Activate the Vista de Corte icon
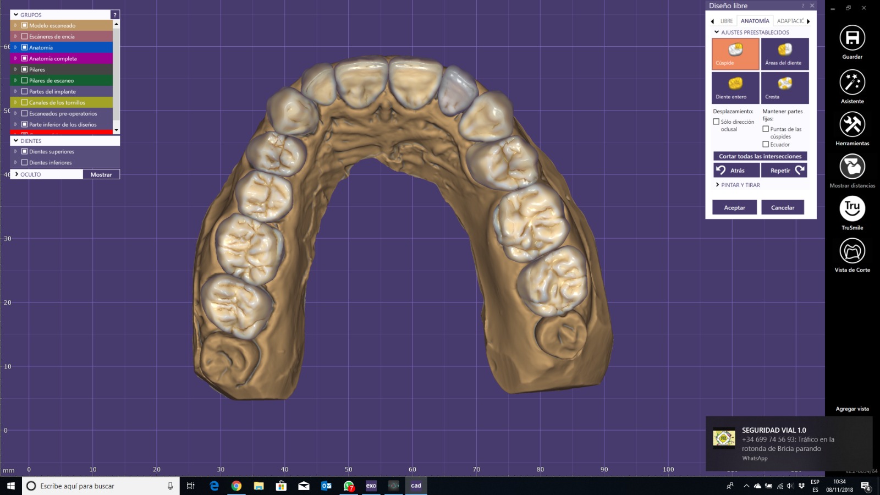Viewport: 880px width, 495px height. click(852, 251)
